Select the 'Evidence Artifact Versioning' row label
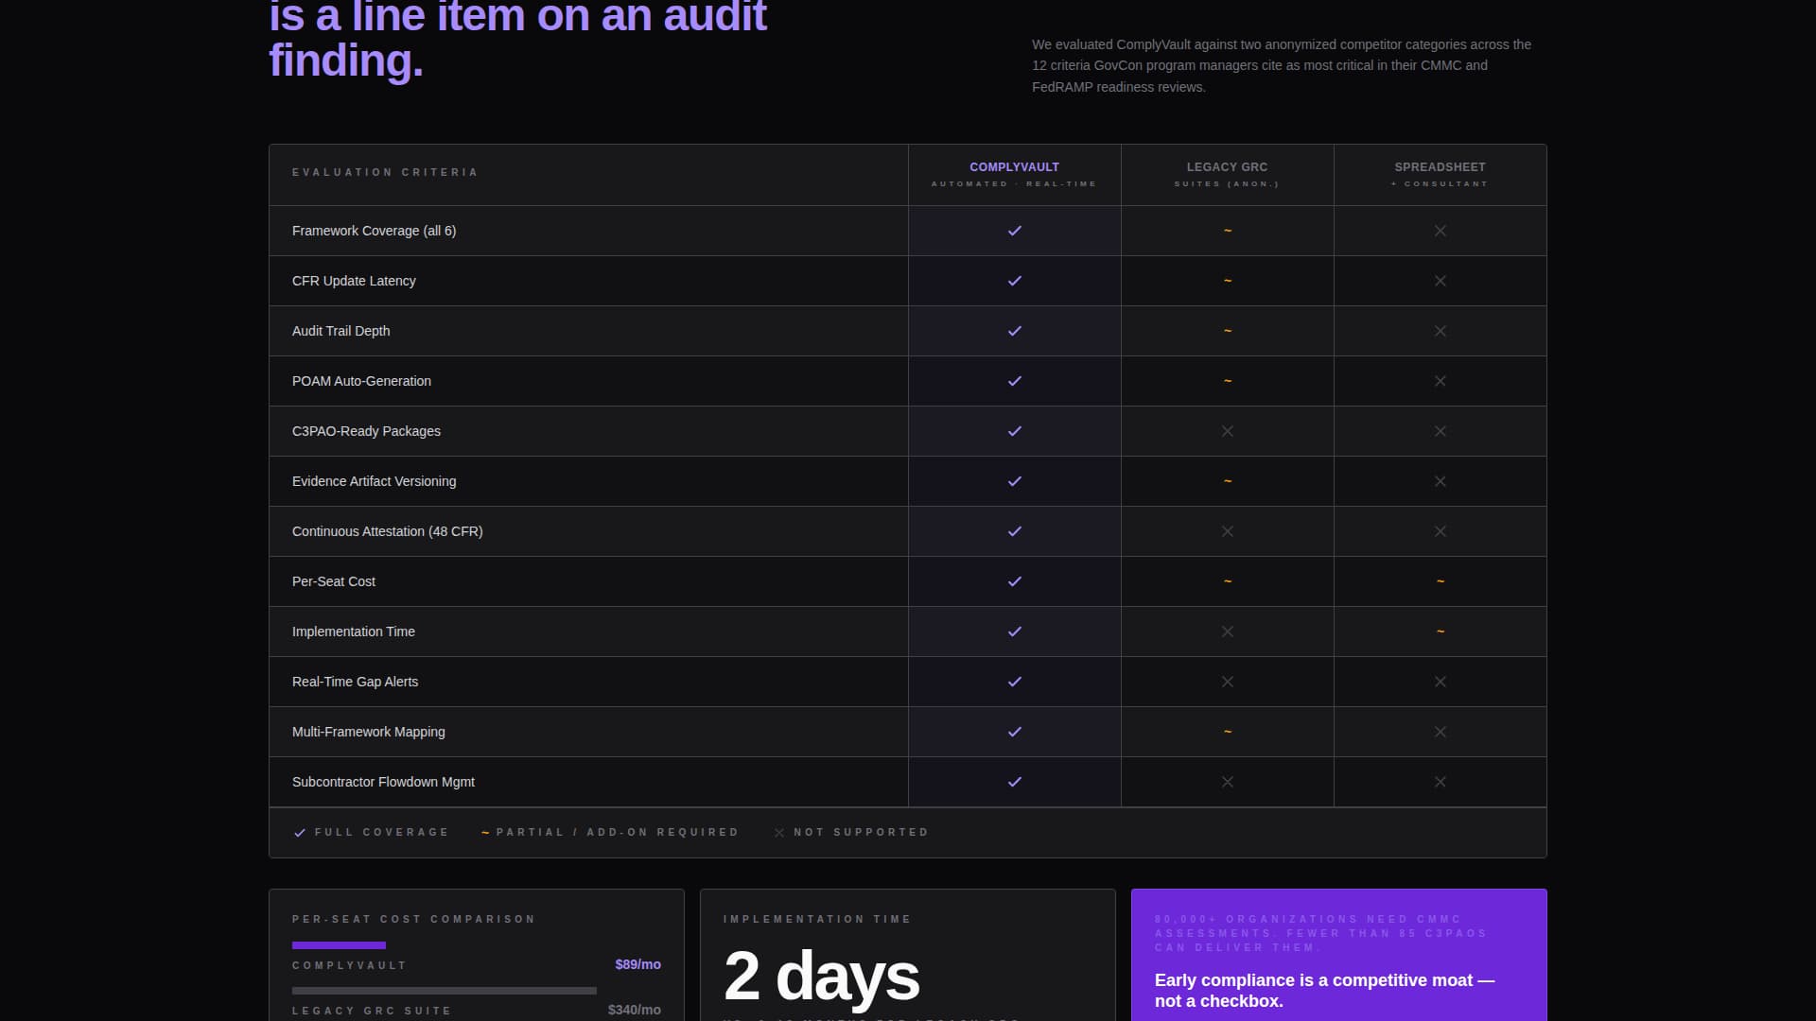Viewport: 1816px width, 1021px height. point(374,481)
